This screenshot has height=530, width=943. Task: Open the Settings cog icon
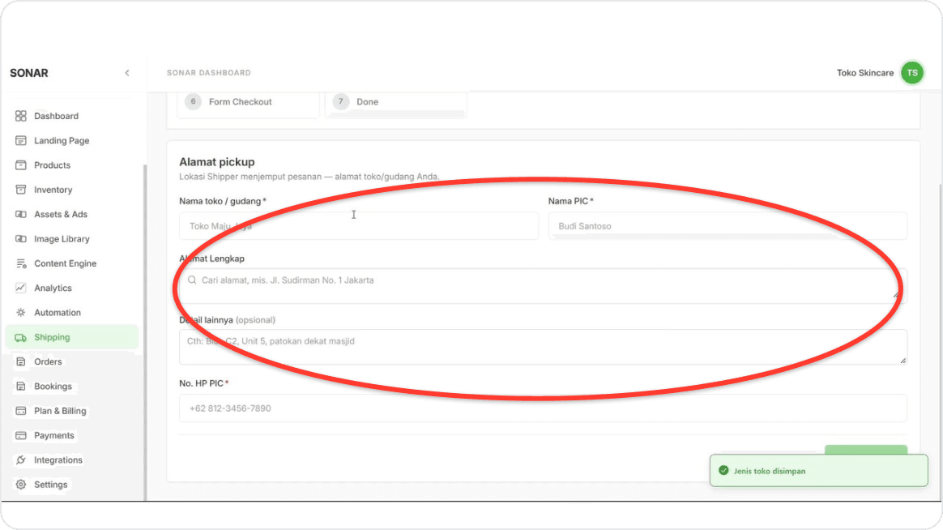[21, 485]
